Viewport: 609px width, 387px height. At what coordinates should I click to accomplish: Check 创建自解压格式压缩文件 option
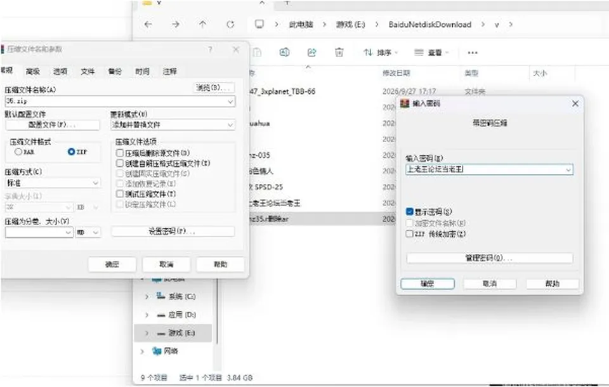click(x=120, y=163)
